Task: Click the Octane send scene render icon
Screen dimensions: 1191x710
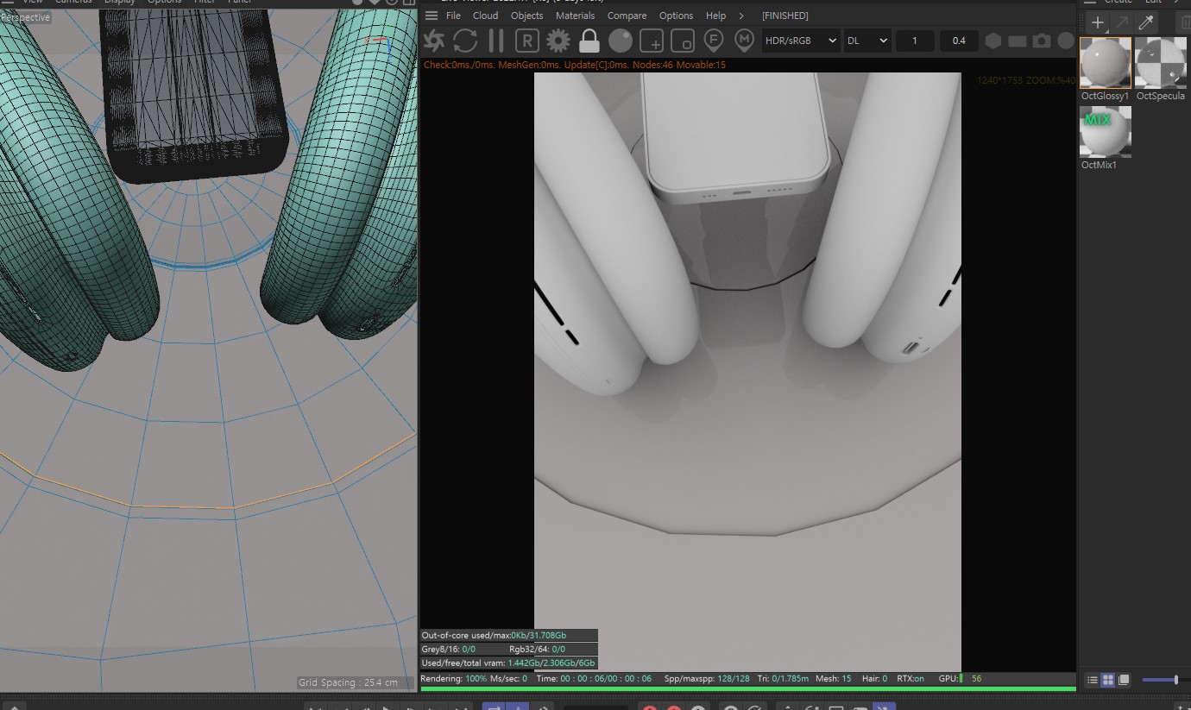Action: [434, 41]
